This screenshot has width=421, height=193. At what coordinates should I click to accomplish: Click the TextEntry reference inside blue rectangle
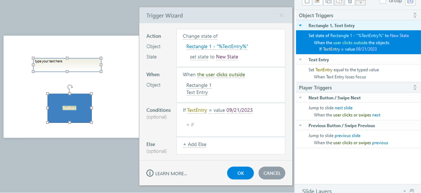point(70,108)
